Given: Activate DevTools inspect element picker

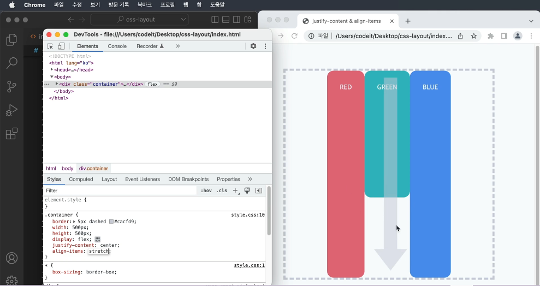Looking at the screenshot, I should [x=50, y=46].
